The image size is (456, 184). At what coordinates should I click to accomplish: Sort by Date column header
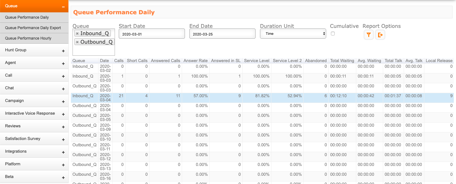pyautogui.click(x=104, y=60)
